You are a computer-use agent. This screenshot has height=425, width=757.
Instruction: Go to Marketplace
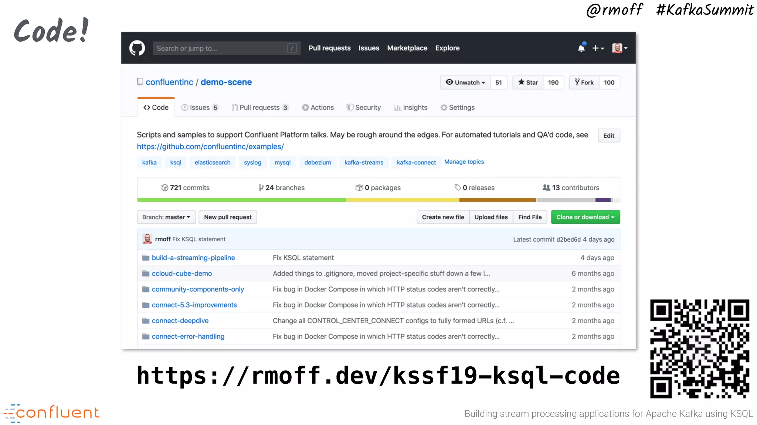point(407,48)
